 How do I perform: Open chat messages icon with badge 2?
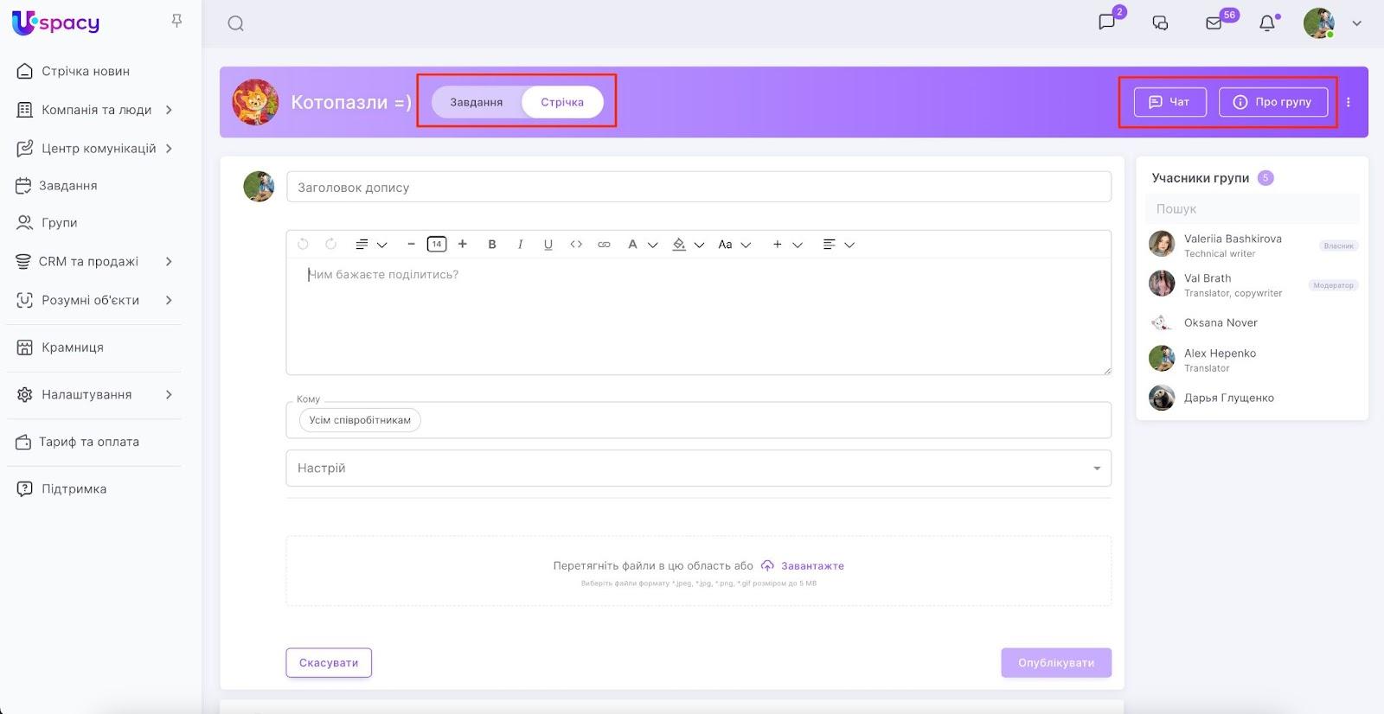(1107, 22)
